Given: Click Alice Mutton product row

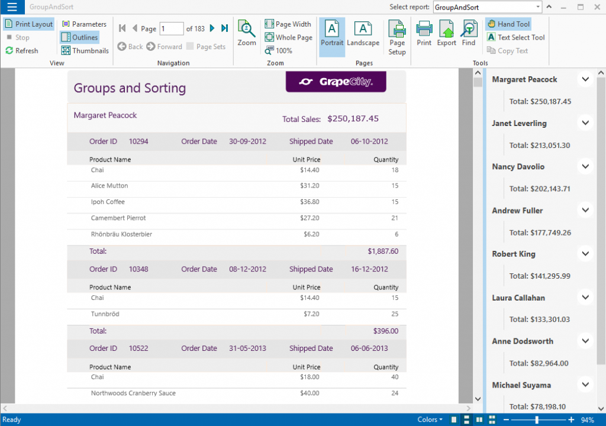Looking at the screenshot, I should pyautogui.click(x=237, y=186).
